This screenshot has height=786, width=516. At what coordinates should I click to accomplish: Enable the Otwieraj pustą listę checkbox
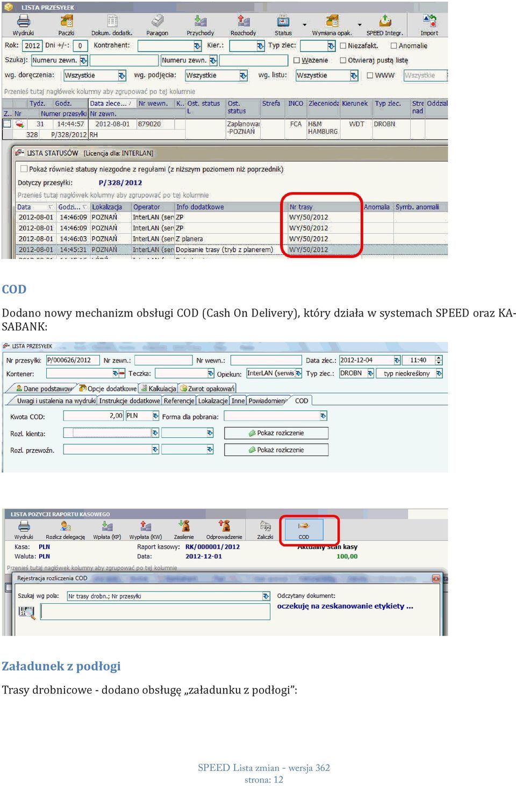(343, 60)
